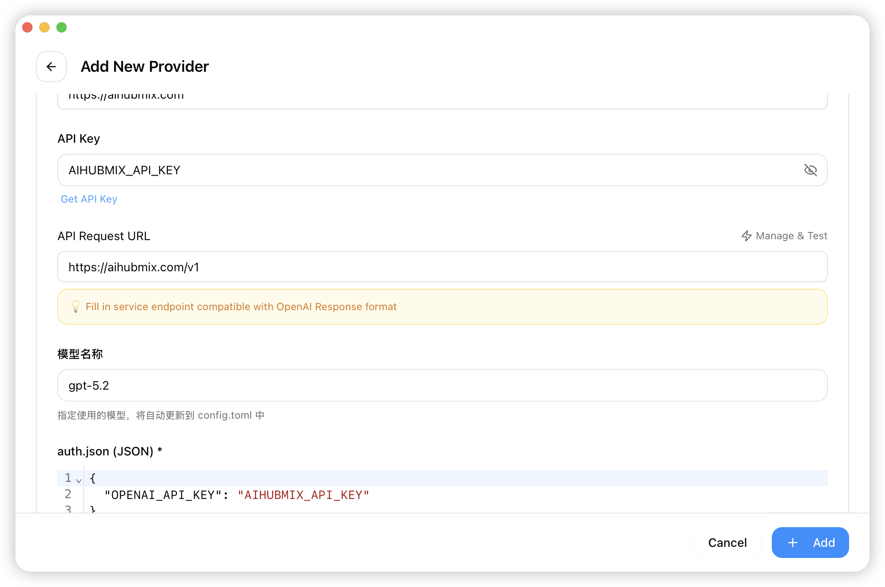This screenshot has height=587, width=885.
Task: Click the yellow minimize window button
Action: click(44, 27)
